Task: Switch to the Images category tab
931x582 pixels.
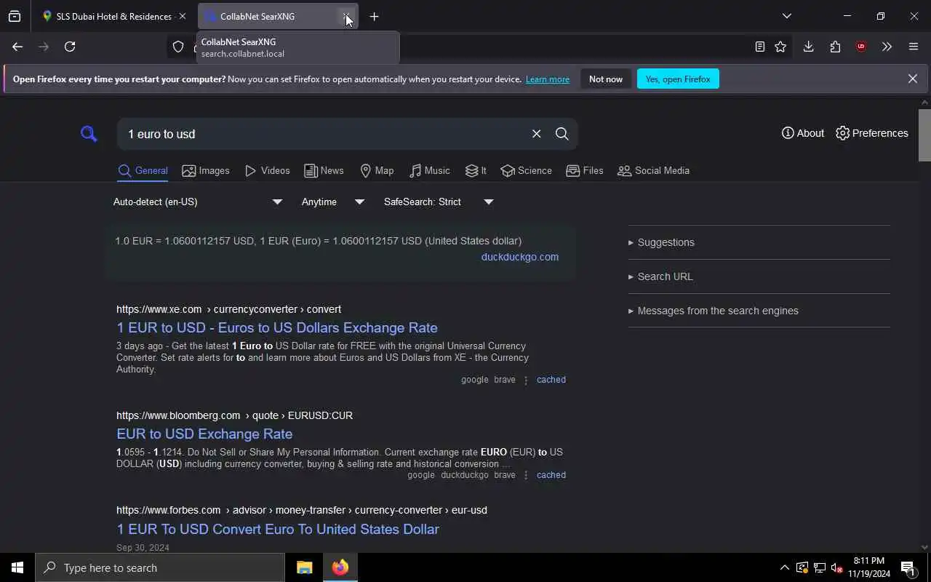Action: coord(206,170)
